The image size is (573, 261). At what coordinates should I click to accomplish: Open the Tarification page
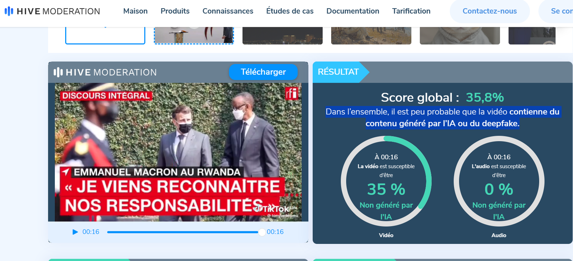pos(411,11)
